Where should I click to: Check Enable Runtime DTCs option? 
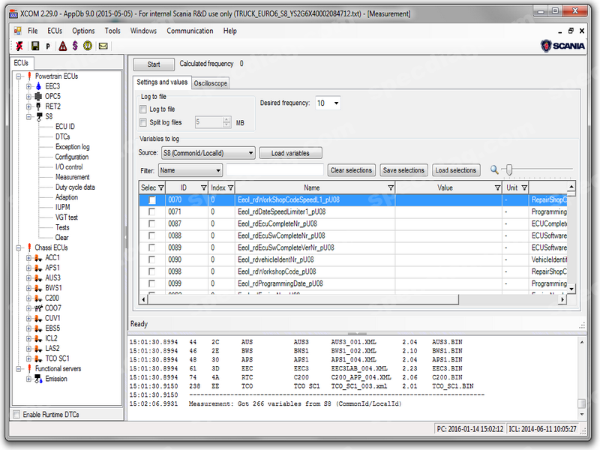click(17, 415)
